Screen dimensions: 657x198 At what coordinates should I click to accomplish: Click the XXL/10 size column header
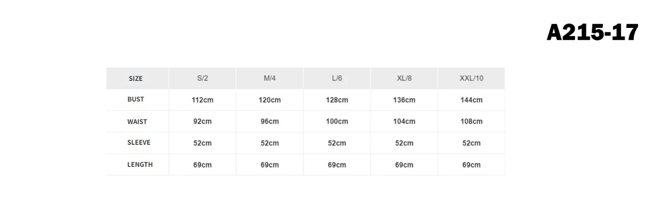tap(471, 78)
